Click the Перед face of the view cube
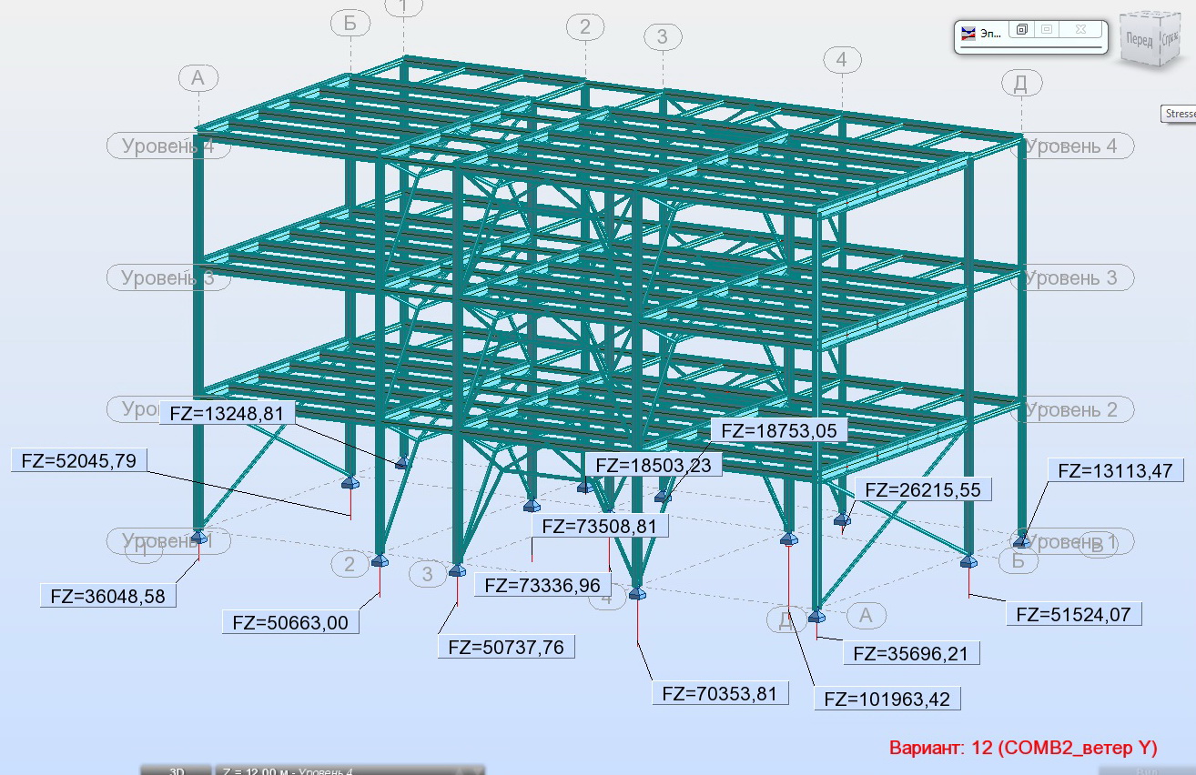Viewport: 1196px width, 775px height. [x=1139, y=41]
